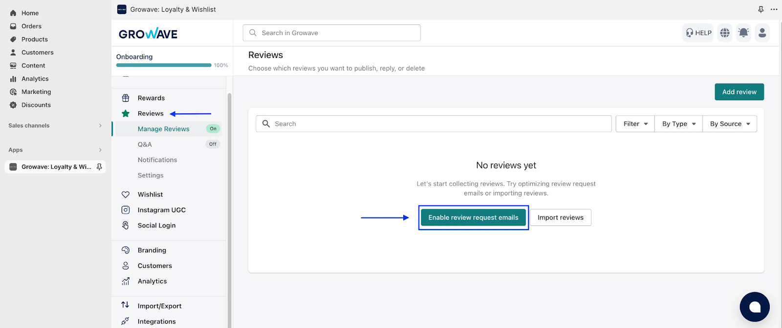Click the Content icon in sidebar
Viewport: 782px width, 328px height.
[13, 66]
